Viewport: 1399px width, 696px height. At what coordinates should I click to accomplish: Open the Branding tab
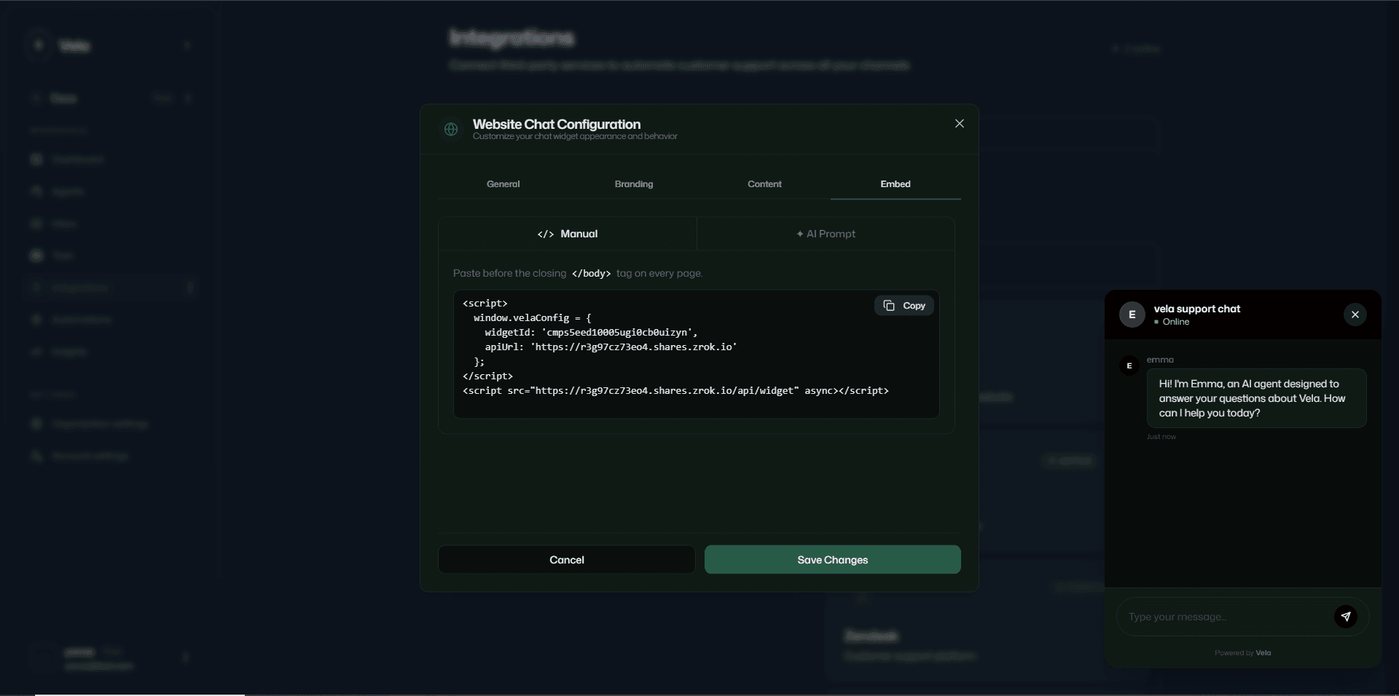point(634,184)
